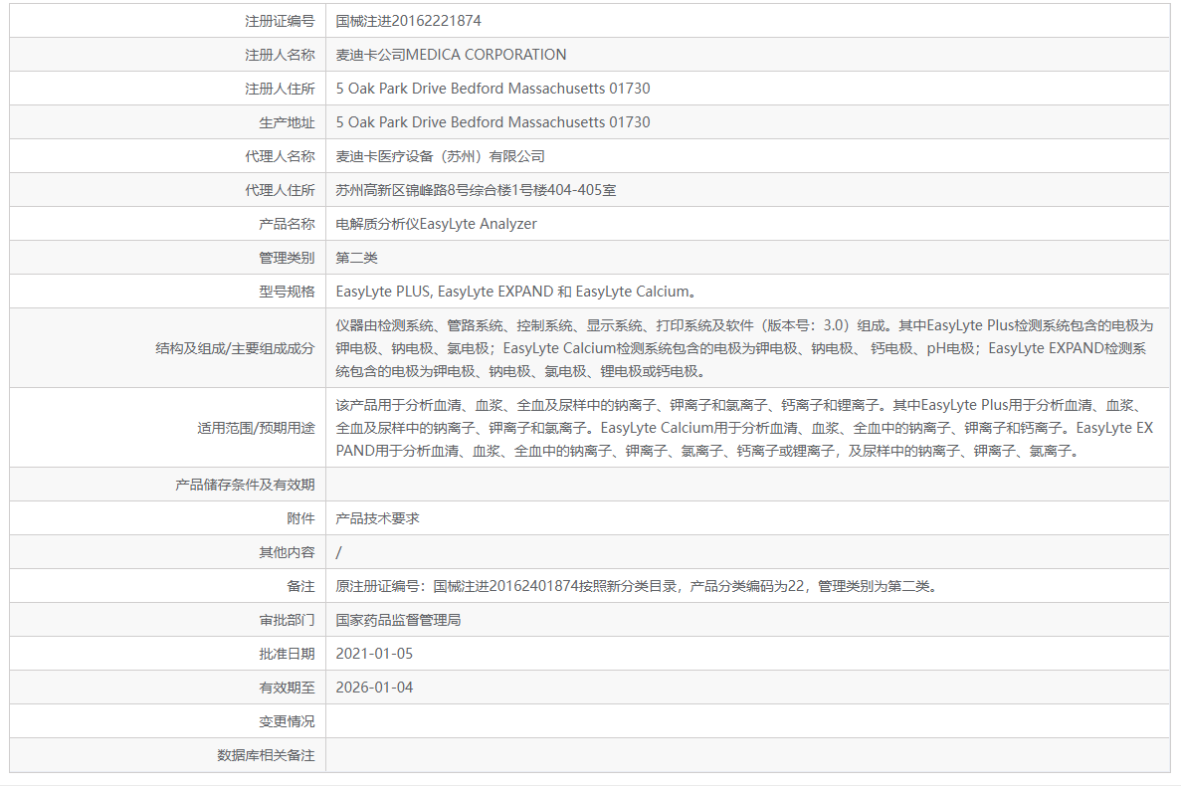Viewport: 1181px width, 791px height.
Task: Click the 批准日期 label
Action: pyautogui.click(x=287, y=655)
